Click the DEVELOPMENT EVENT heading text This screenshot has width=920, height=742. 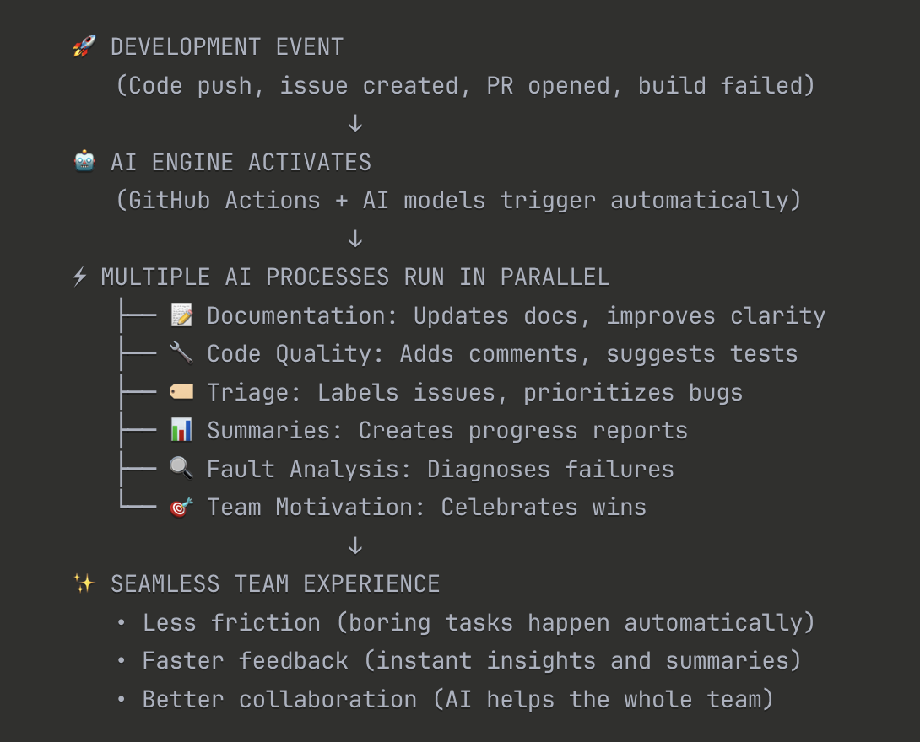point(227,47)
